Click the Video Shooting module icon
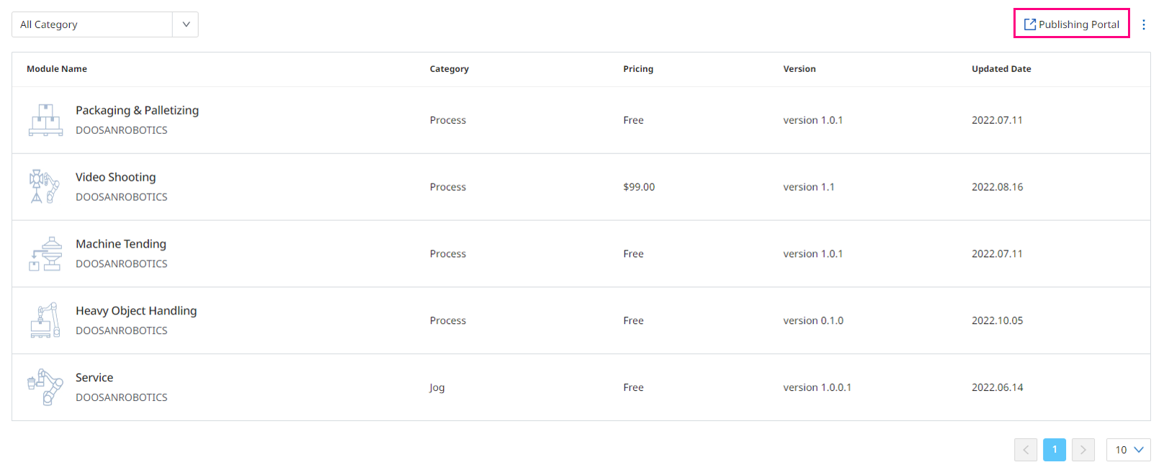This screenshot has width=1164, height=475. point(44,186)
